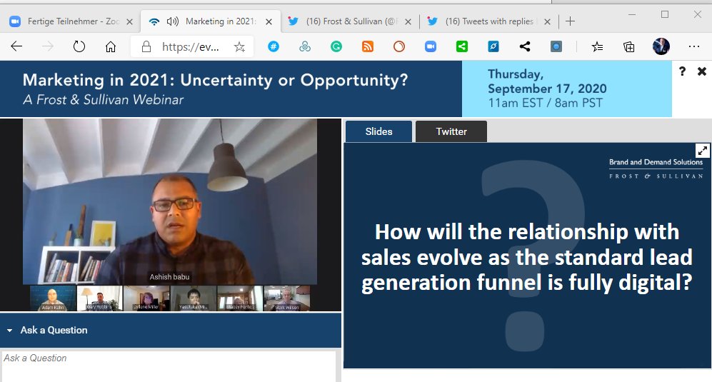This screenshot has width=712, height=382.
Task: Open the Grammarly extension
Action: [336, 46]
